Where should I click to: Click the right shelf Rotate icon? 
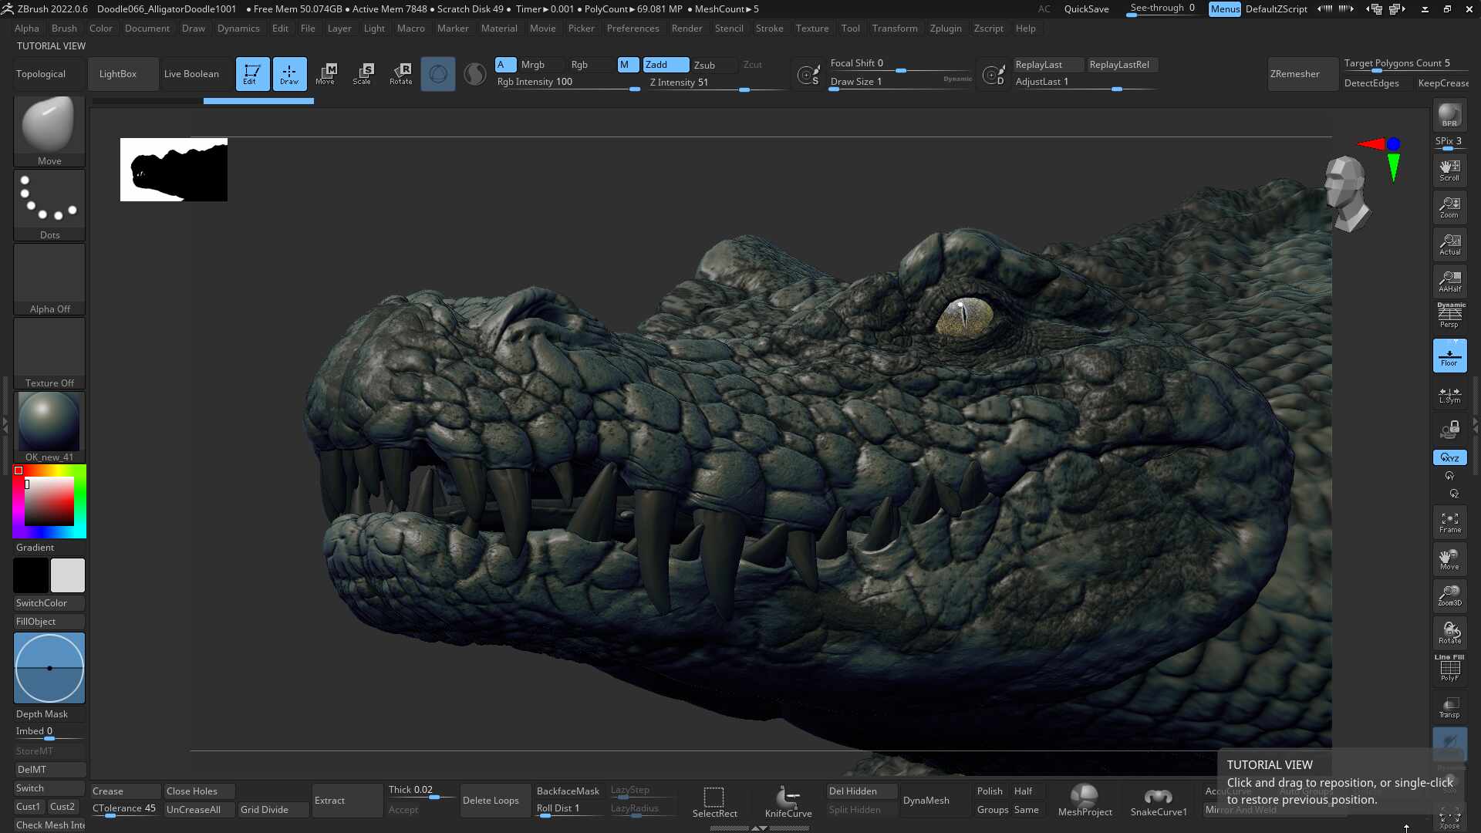tap(1449, 633)
